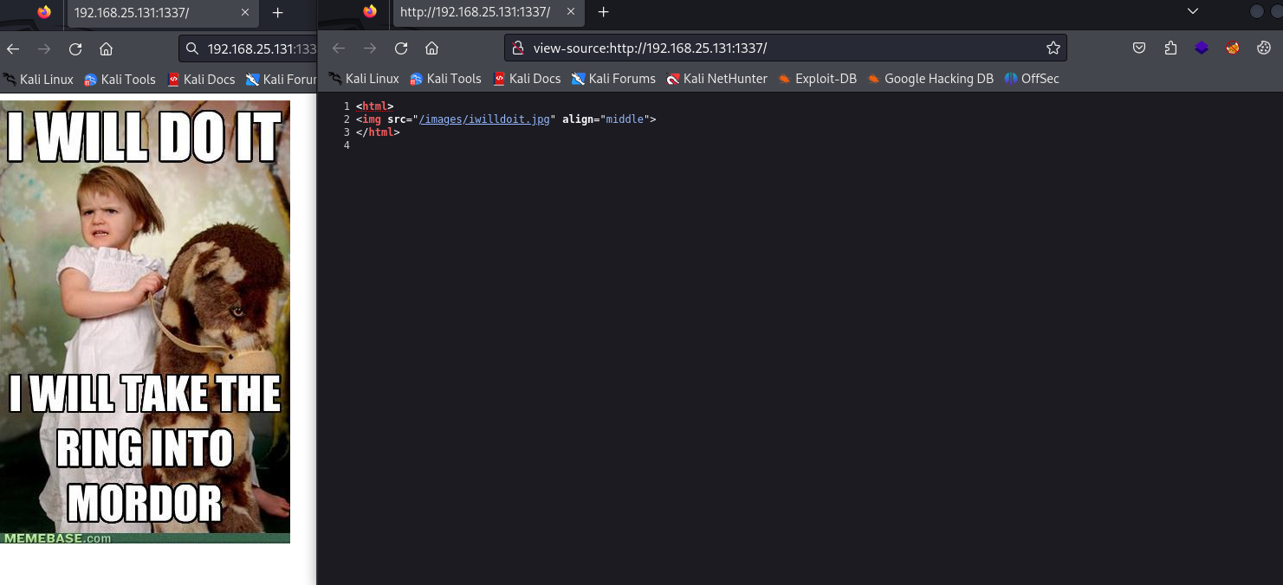The image size is (1283, 585).
Task: Bookmark this page with the star icon
Action: tap(1053, 48)
